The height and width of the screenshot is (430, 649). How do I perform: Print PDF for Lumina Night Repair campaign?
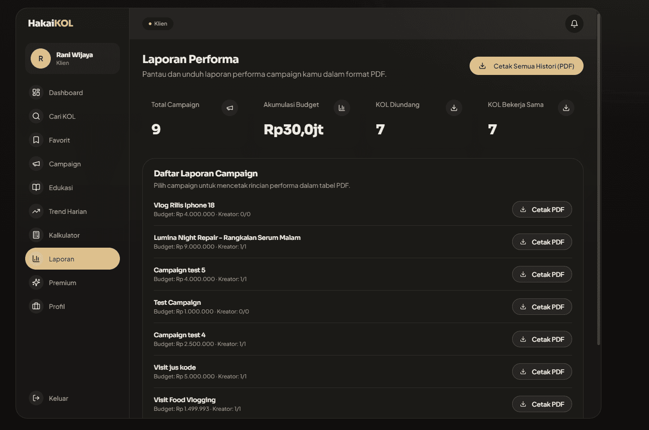[x=542, y=242]
